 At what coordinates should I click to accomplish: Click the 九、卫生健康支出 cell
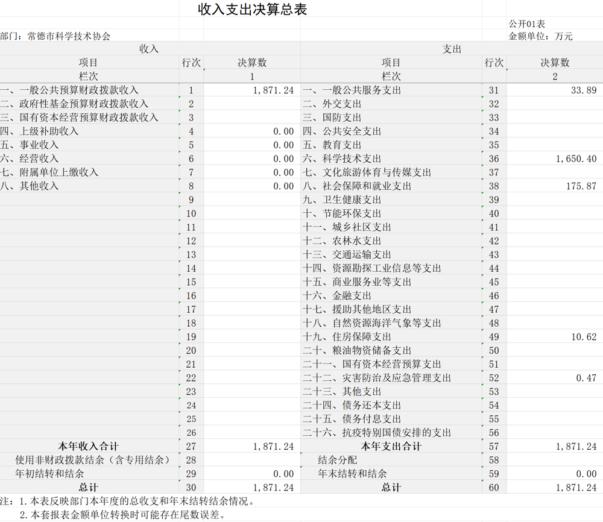tap(391, 200)
